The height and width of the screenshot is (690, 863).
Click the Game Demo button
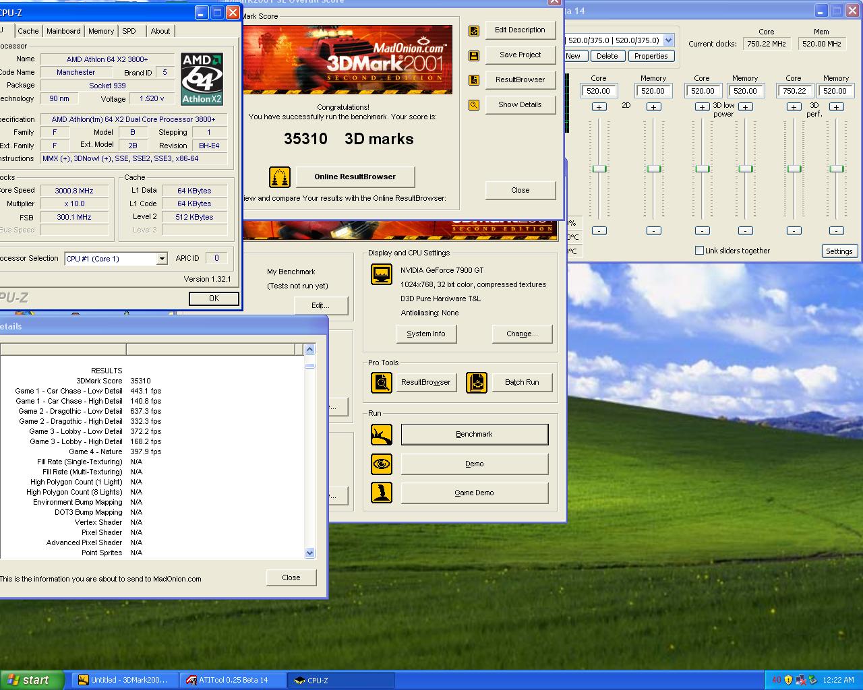(x=474, y=493)
